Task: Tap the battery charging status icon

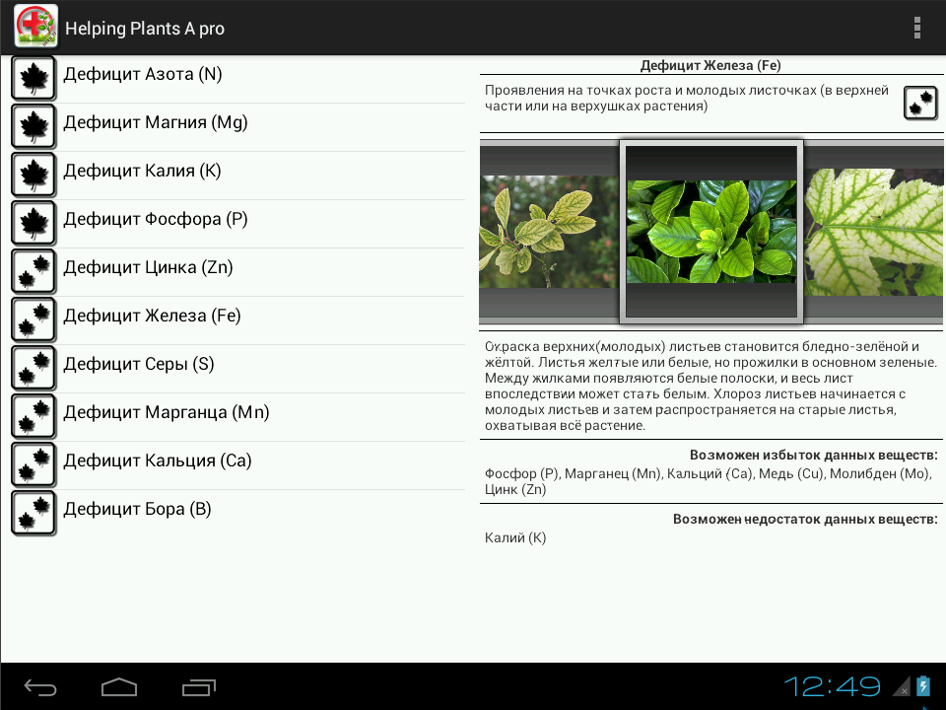Action: (x=923, y=686)
